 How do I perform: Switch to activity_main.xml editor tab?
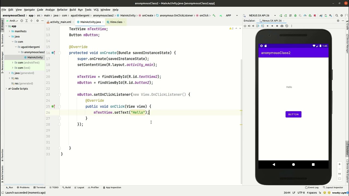tap(60, 22)
